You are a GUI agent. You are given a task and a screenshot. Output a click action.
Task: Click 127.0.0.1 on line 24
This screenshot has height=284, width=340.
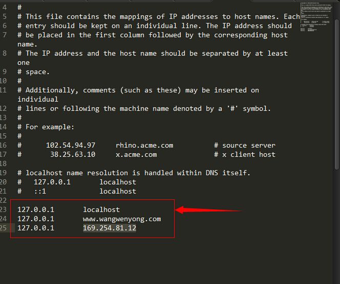[36, 219]
